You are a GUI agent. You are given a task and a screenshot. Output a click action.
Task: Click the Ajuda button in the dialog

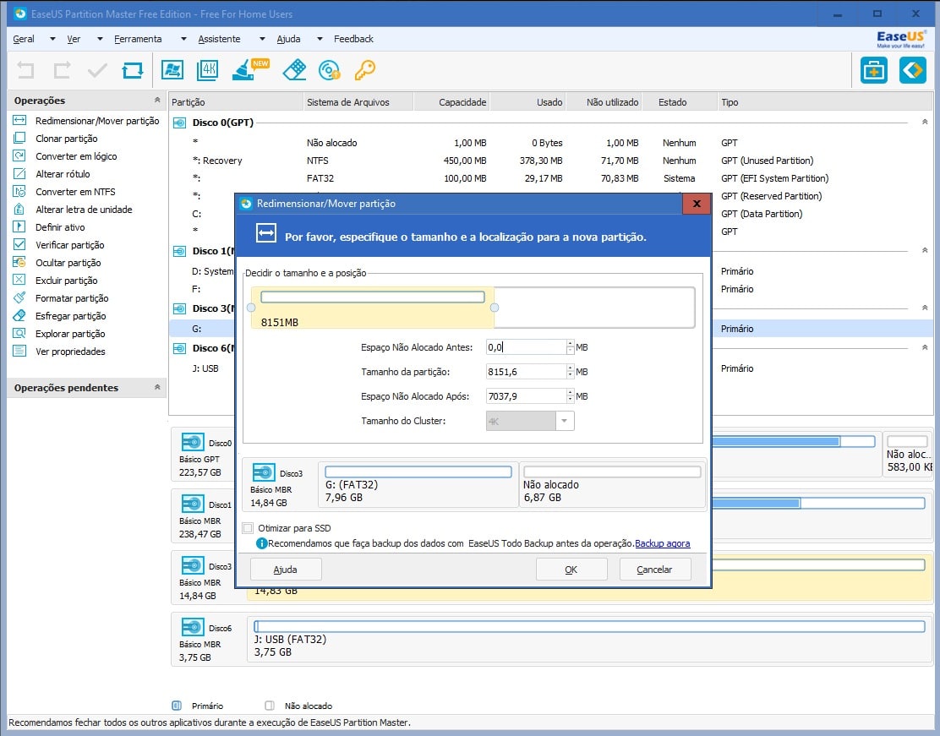[286, 570]
